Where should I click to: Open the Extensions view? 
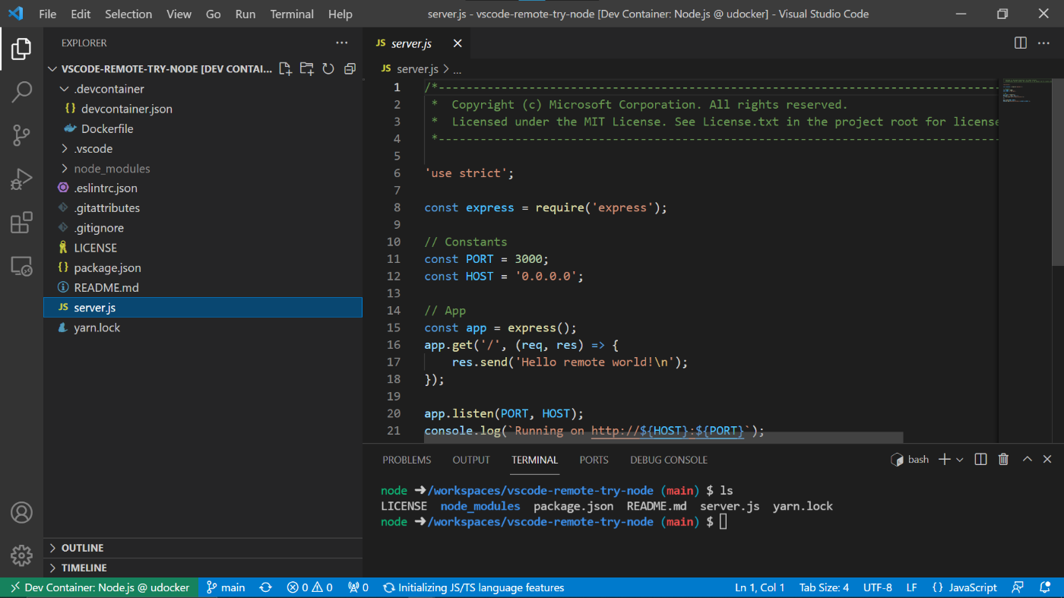21,223
